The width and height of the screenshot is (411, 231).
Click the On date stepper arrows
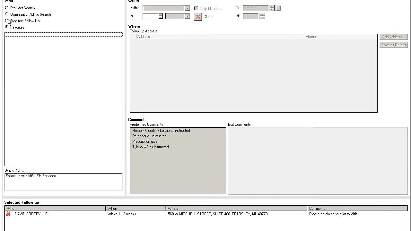coord(272,8)
